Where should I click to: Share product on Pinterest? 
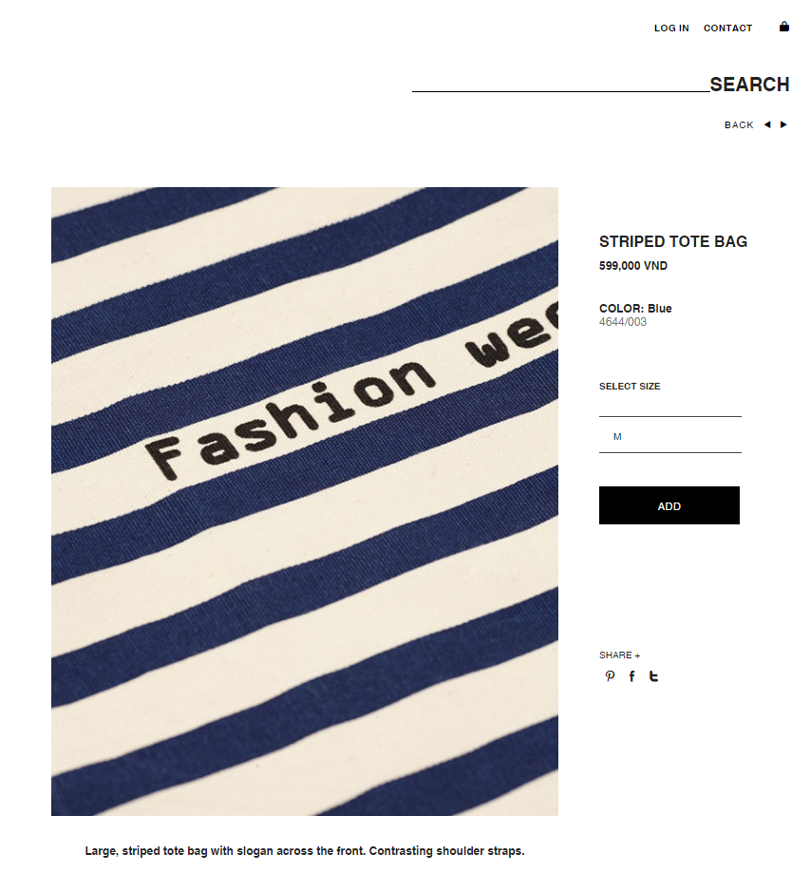point(610,676)
